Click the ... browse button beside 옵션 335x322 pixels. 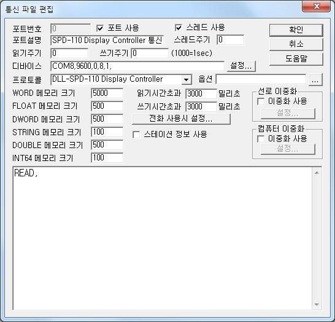tap(315, 80)
